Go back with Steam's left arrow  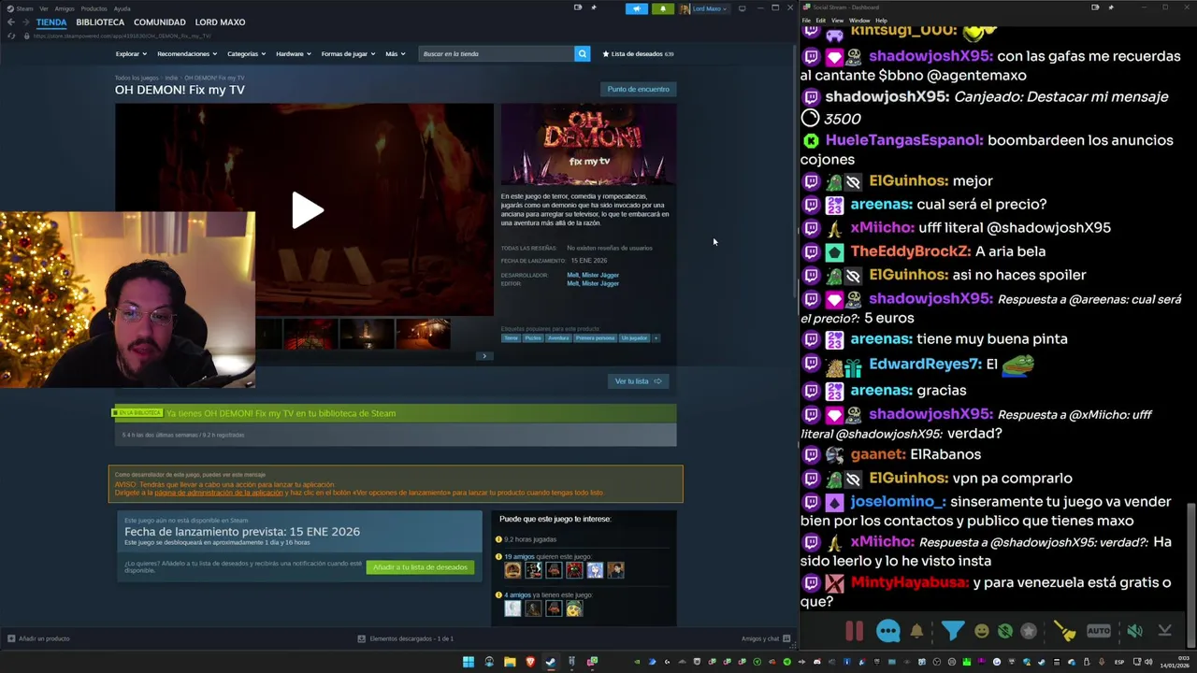tap(11, 22)
